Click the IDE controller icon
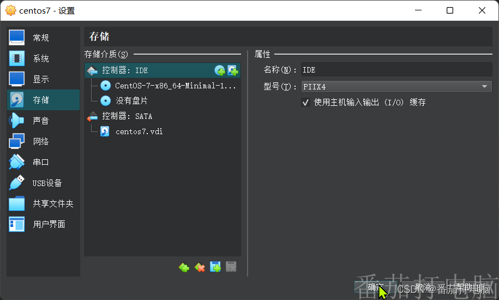The image size is (499, 300). (92, 70)
